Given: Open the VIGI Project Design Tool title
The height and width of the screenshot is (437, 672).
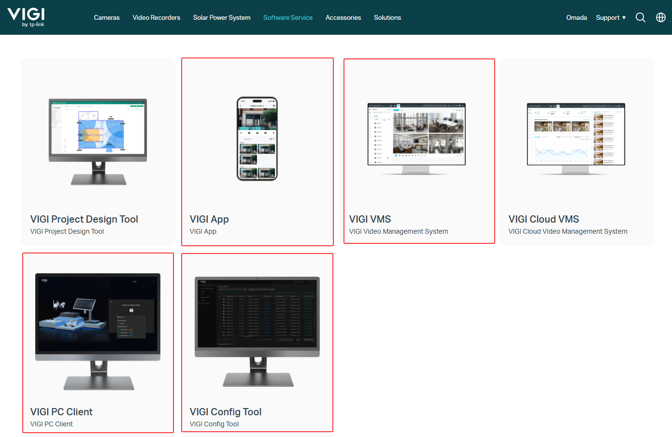Looking at the screenshot, I should tap(84, 219).
